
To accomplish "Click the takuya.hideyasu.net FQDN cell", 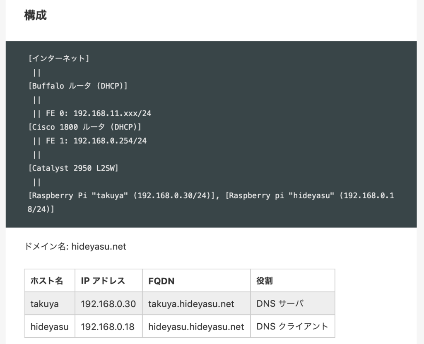I will (196, 303).
